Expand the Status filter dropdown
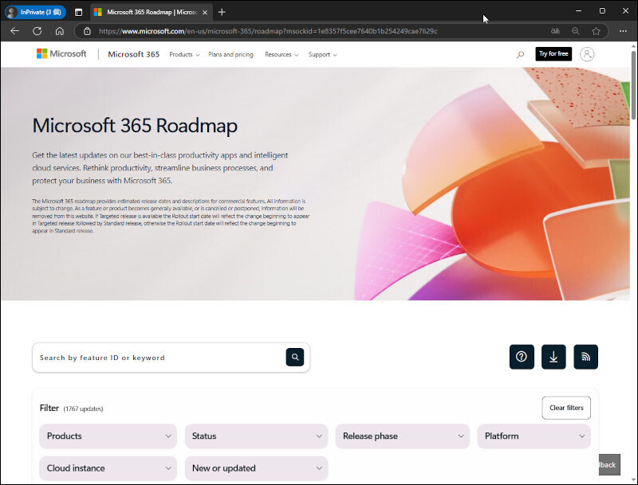Viewport: 638px width, 485px height. [256, 436]
